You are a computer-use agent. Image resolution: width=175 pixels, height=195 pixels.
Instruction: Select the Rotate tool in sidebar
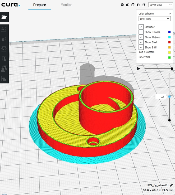(4, 49)
